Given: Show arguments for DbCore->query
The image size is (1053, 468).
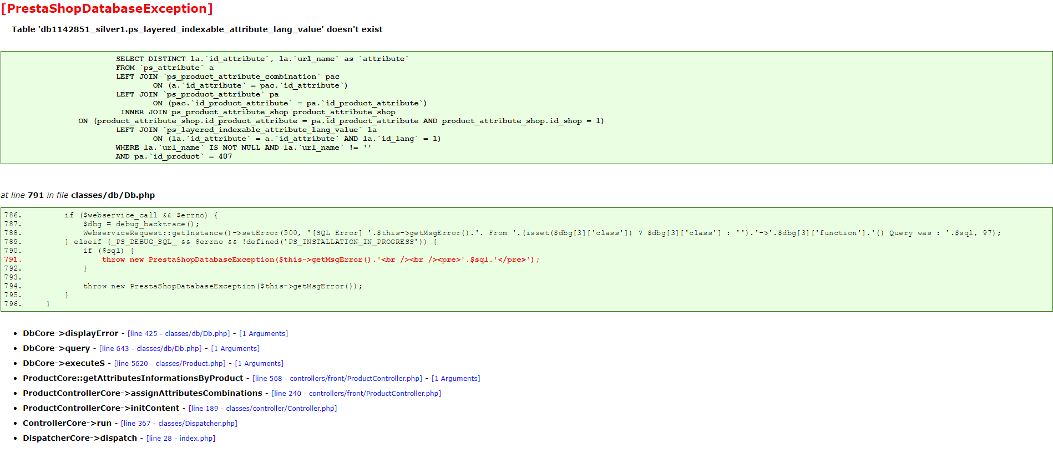Looking at the screenshot, I should tap(235, 349).
